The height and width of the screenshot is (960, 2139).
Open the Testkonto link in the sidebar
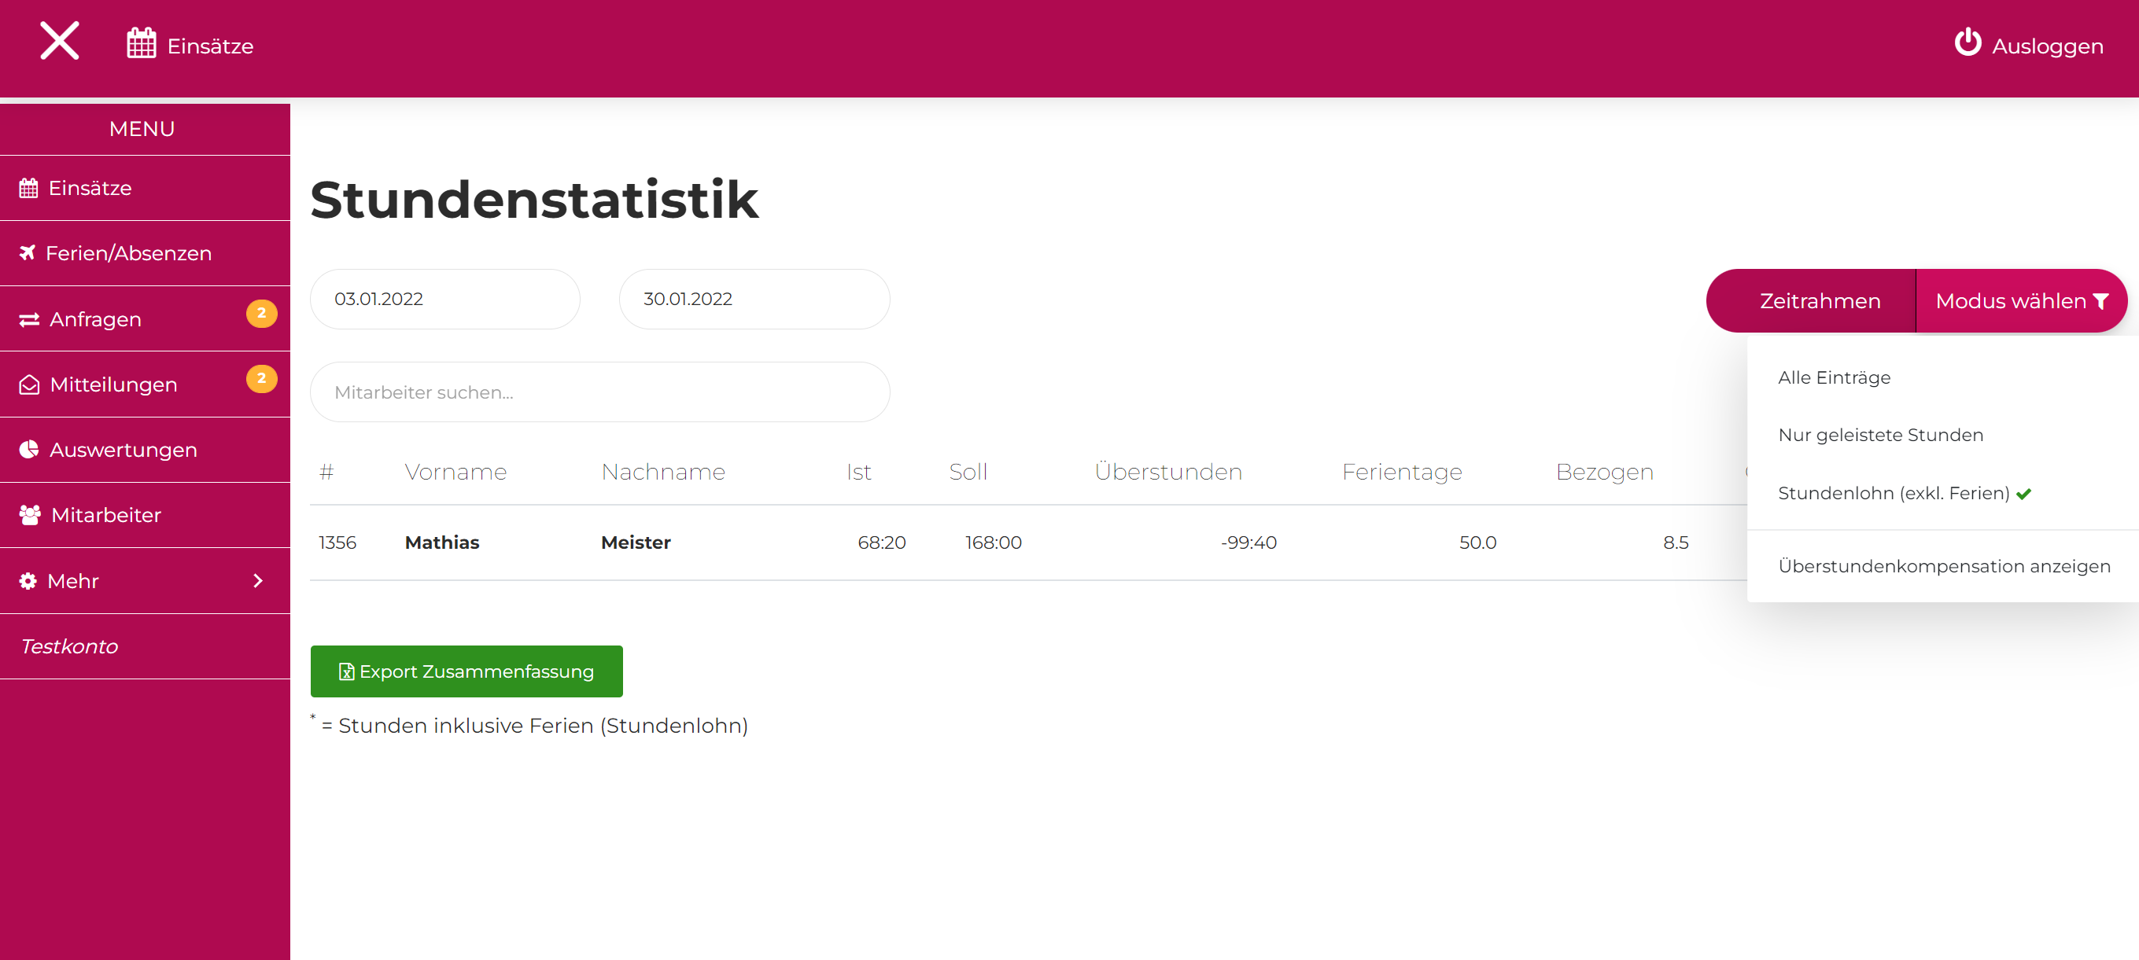point(70,646)
